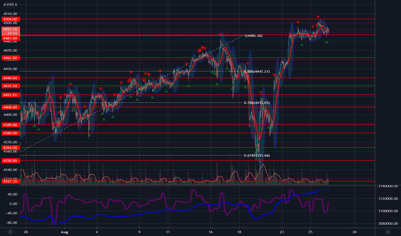Click the 4510.00 tick on price axis
Screen dimensions: 401x236
click(x=10, y=14)
